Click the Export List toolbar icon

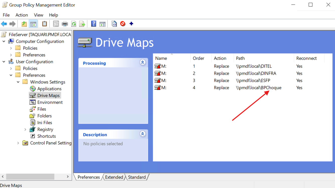point(82,24)
